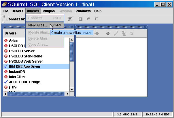The width and height of the screenshot is (174, 118).
Task: Click the copy alias icon
Action: pos(124,33)
